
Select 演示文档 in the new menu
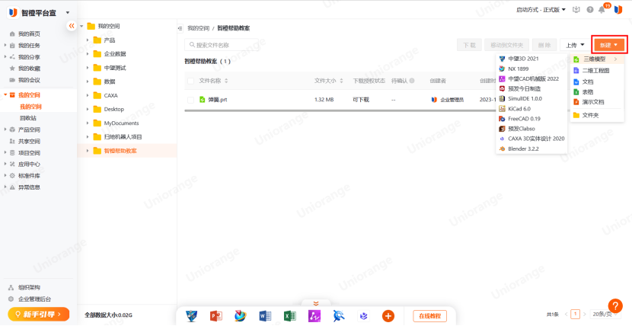click(x=592, y=102)
